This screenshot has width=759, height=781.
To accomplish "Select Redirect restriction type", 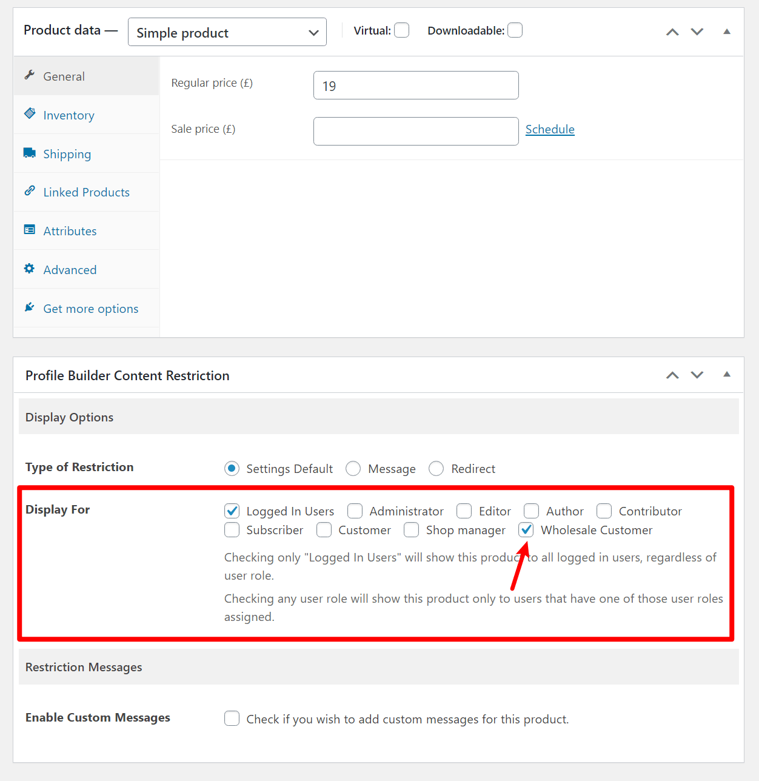I will coord(436,469).
